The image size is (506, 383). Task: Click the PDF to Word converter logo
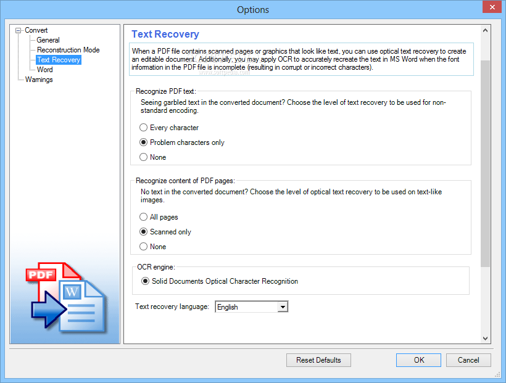(67, 297)
